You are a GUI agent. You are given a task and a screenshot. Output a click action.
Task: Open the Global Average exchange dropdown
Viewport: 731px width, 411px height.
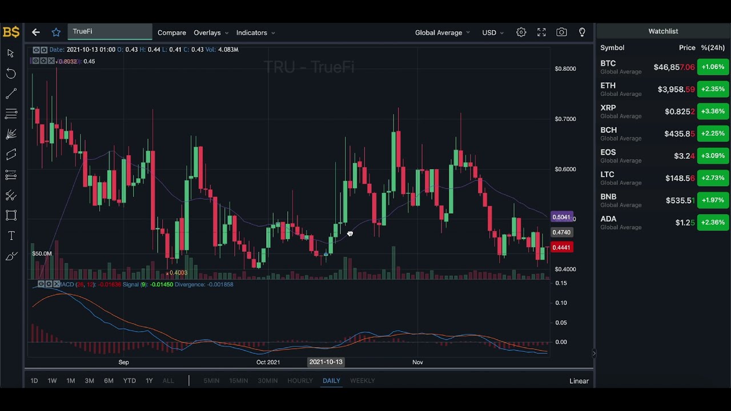tap(443, 33)
